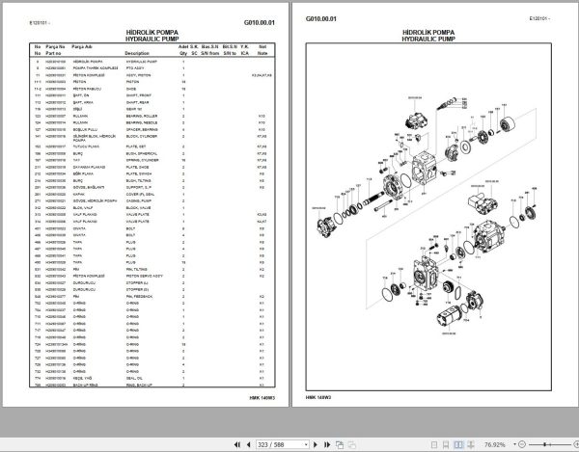Jump to the last page

tap(327, 444)
